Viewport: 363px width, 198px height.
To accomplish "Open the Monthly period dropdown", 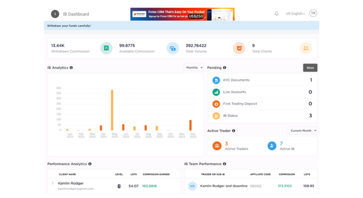I will click(194, 67).
